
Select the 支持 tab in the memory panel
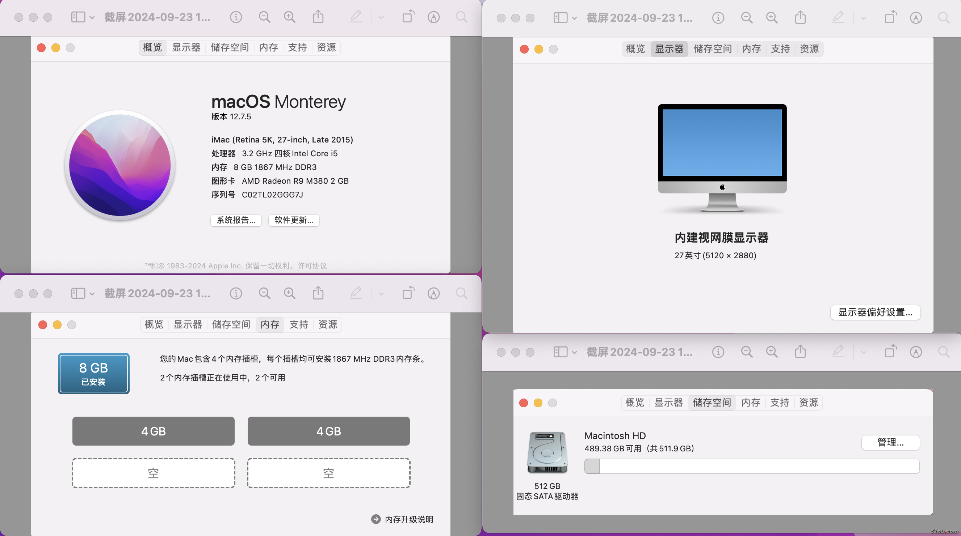pyautogui.click(x=298, y=325)
